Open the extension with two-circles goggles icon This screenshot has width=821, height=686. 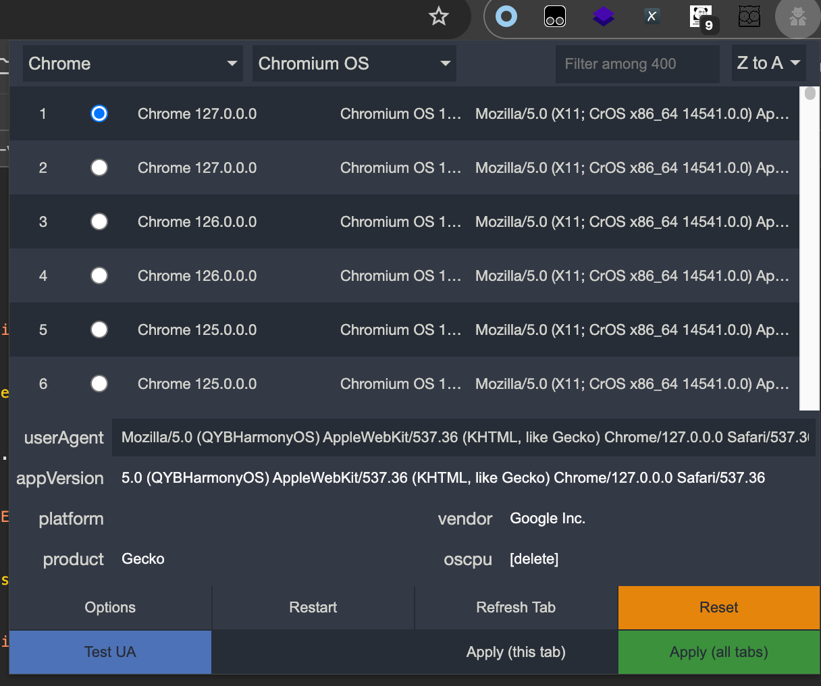[555, 16]
